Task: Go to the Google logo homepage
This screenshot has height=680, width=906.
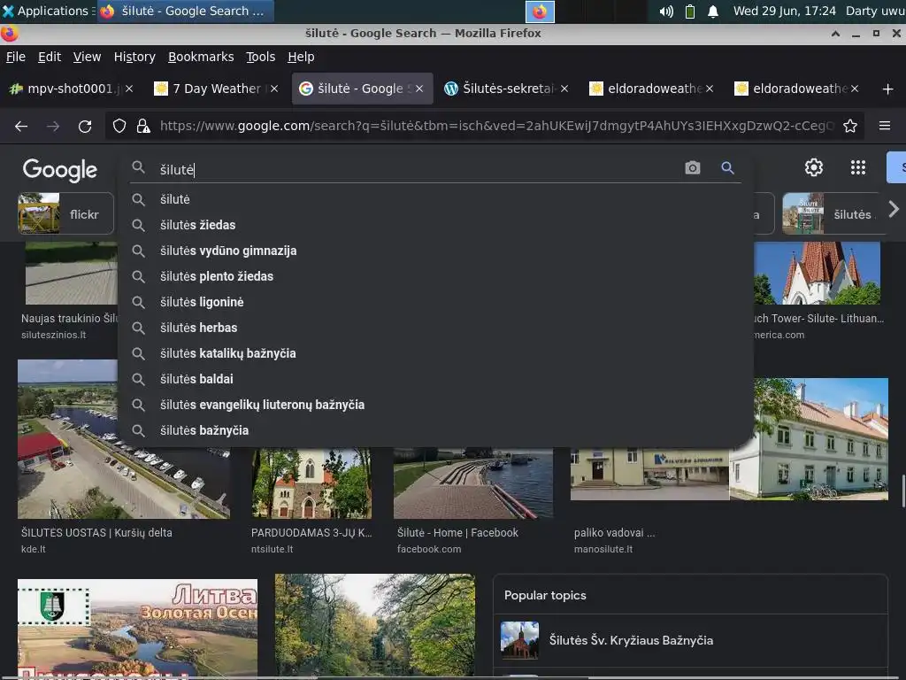Action: pyautogui.click(x=60, y=170)
